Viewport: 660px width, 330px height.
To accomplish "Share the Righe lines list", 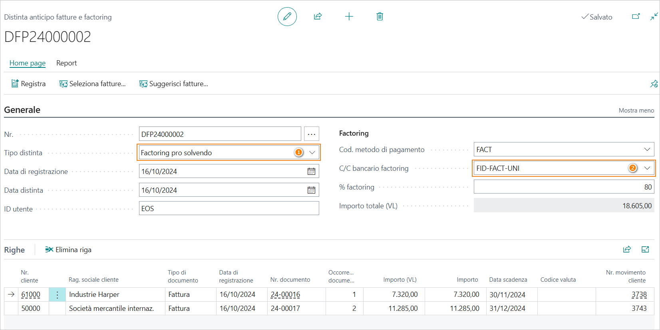I will (627, 249).
